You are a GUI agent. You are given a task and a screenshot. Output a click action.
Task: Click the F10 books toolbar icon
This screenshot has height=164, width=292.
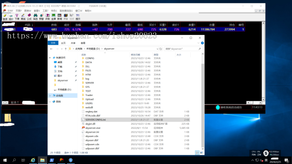point(66,17)
